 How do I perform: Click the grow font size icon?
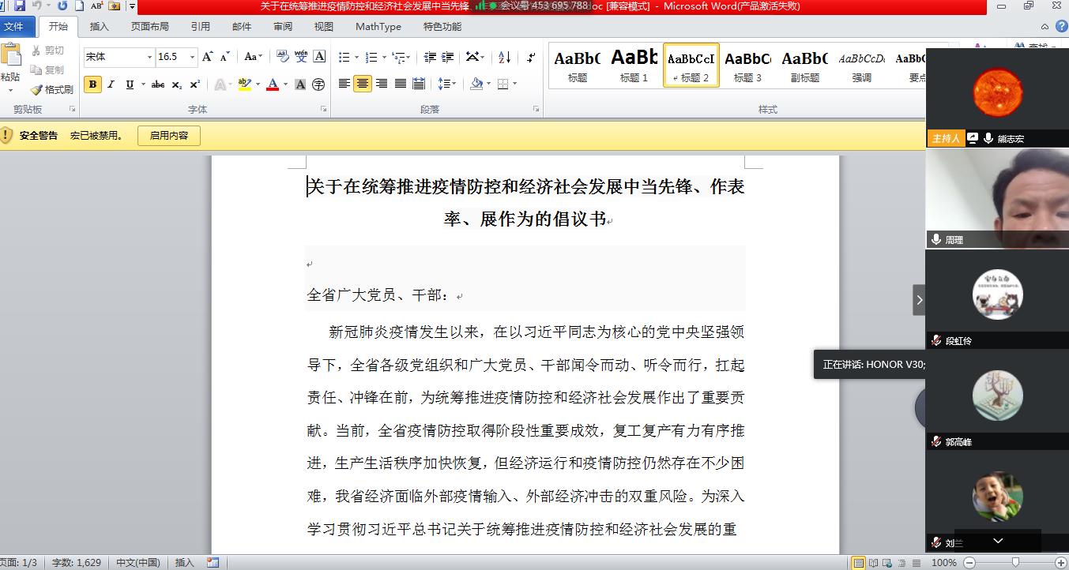[x=208, y=57]
